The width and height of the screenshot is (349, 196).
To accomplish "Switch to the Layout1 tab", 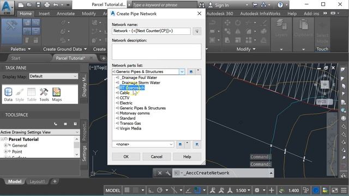I will (x=37, y=181).
